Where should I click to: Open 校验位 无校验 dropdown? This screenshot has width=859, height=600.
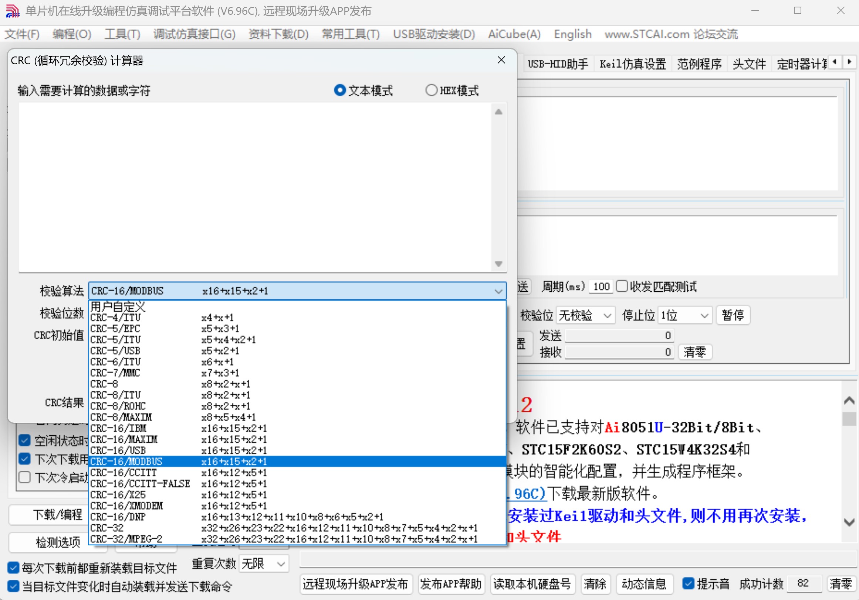coord(585,315)
